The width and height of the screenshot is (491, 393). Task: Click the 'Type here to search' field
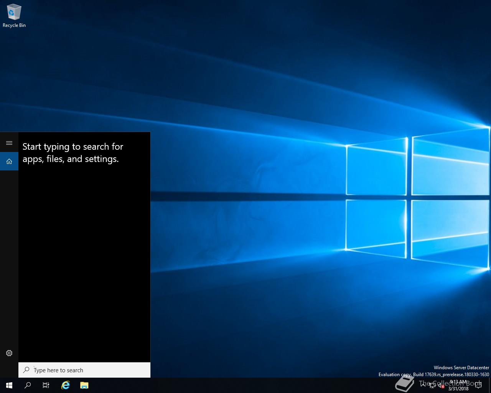84,370
